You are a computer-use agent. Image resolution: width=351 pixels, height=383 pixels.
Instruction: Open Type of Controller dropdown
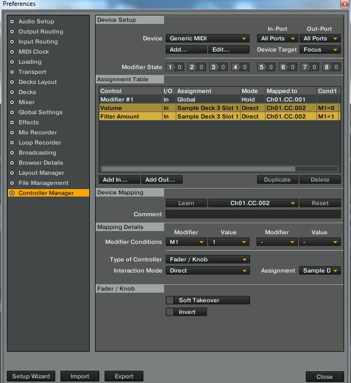pyautogui.click(x=208, y=259)
